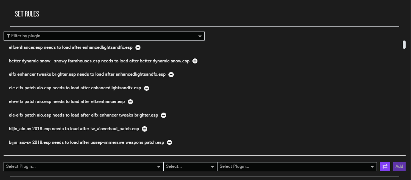
Task: Select 'bijin_aio-sv 2018.esp ... after iw_aioverhaul_patch.esp' text
Action: pos(74,129)
